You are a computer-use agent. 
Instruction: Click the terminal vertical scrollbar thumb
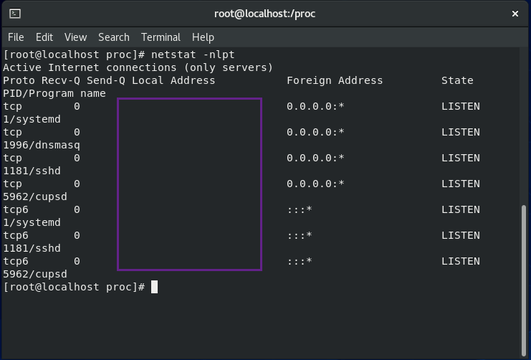coord(524,280)
